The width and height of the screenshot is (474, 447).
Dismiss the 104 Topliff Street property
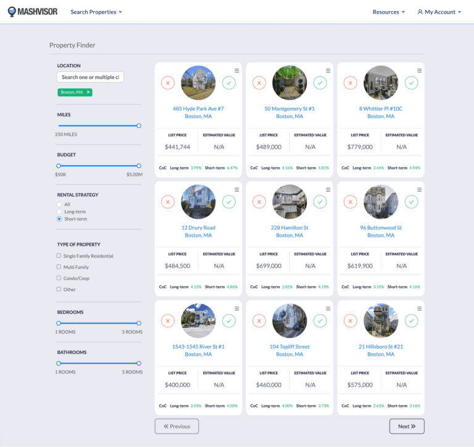pos(259,321)
